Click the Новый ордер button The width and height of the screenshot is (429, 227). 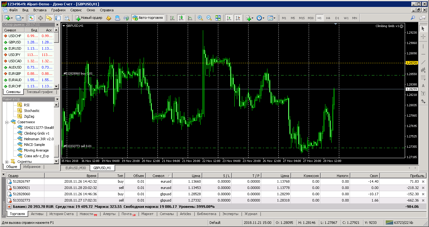pyautogui.click(x=88, y=18)
